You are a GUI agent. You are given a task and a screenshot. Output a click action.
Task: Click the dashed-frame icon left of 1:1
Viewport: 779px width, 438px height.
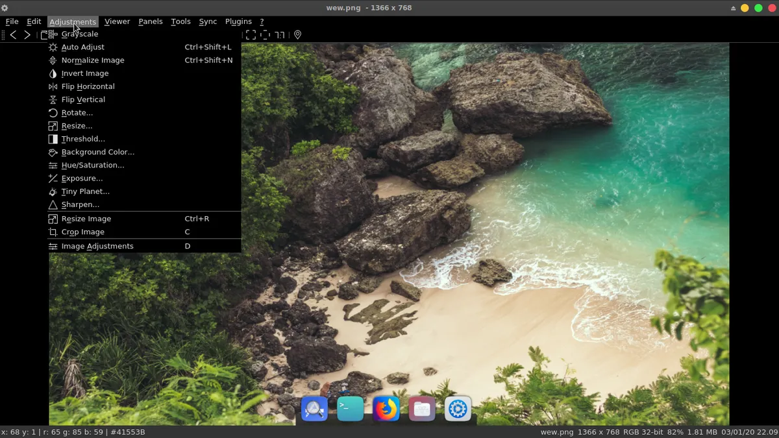(x=265, y=35)
